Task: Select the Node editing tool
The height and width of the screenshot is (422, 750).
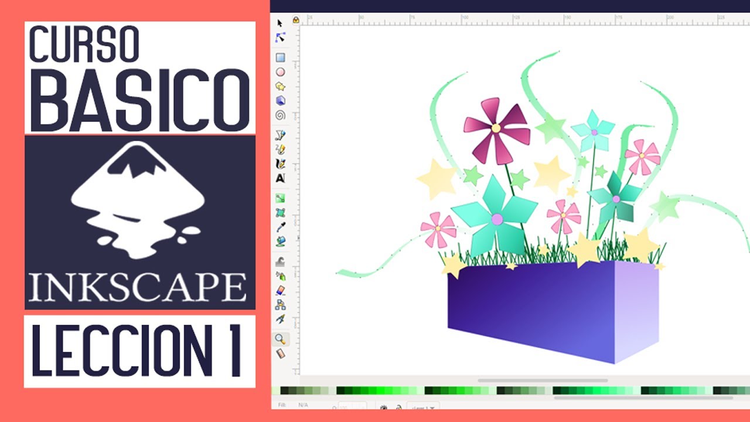Action: coord(280,37)
